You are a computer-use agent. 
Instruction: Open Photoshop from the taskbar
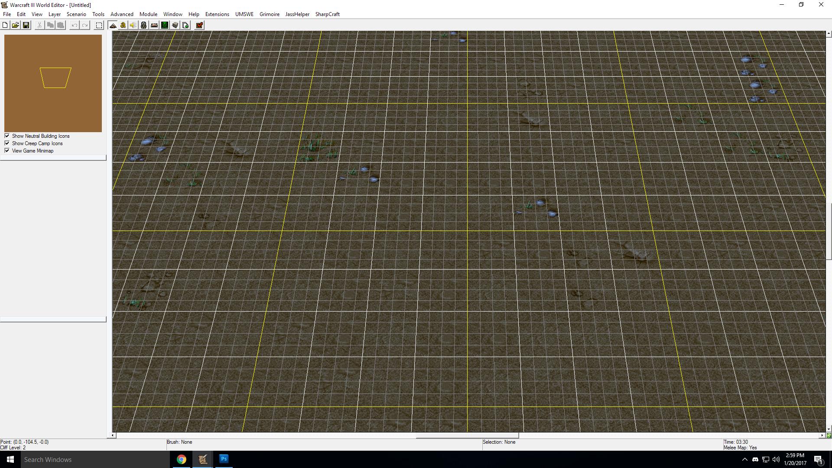pos(224,459)
